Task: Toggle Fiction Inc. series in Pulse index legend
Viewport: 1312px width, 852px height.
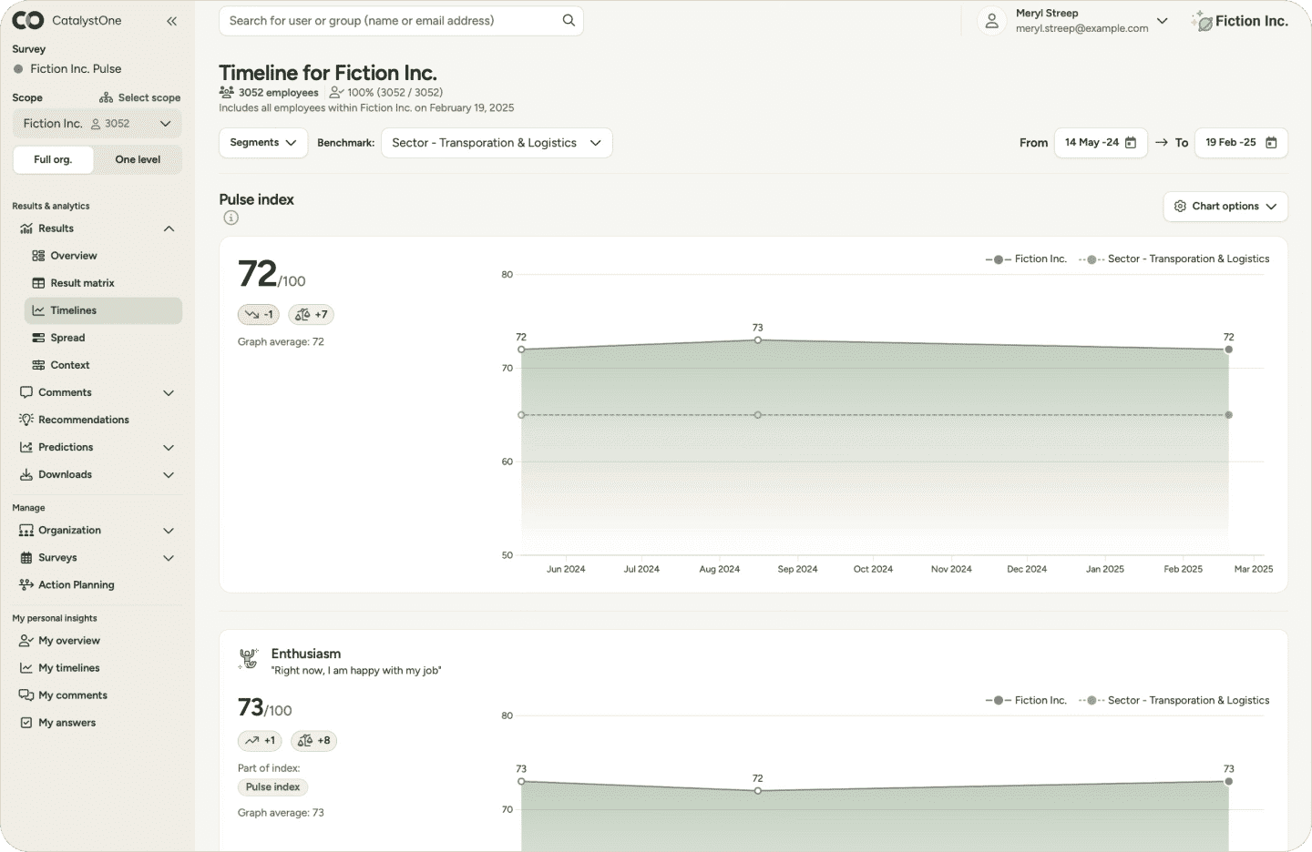Action: tap(1026, 259)
